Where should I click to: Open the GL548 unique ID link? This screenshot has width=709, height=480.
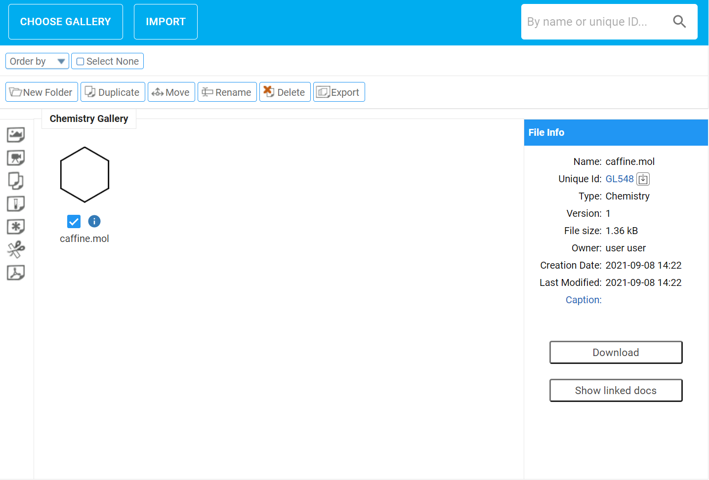pos(620,179)
